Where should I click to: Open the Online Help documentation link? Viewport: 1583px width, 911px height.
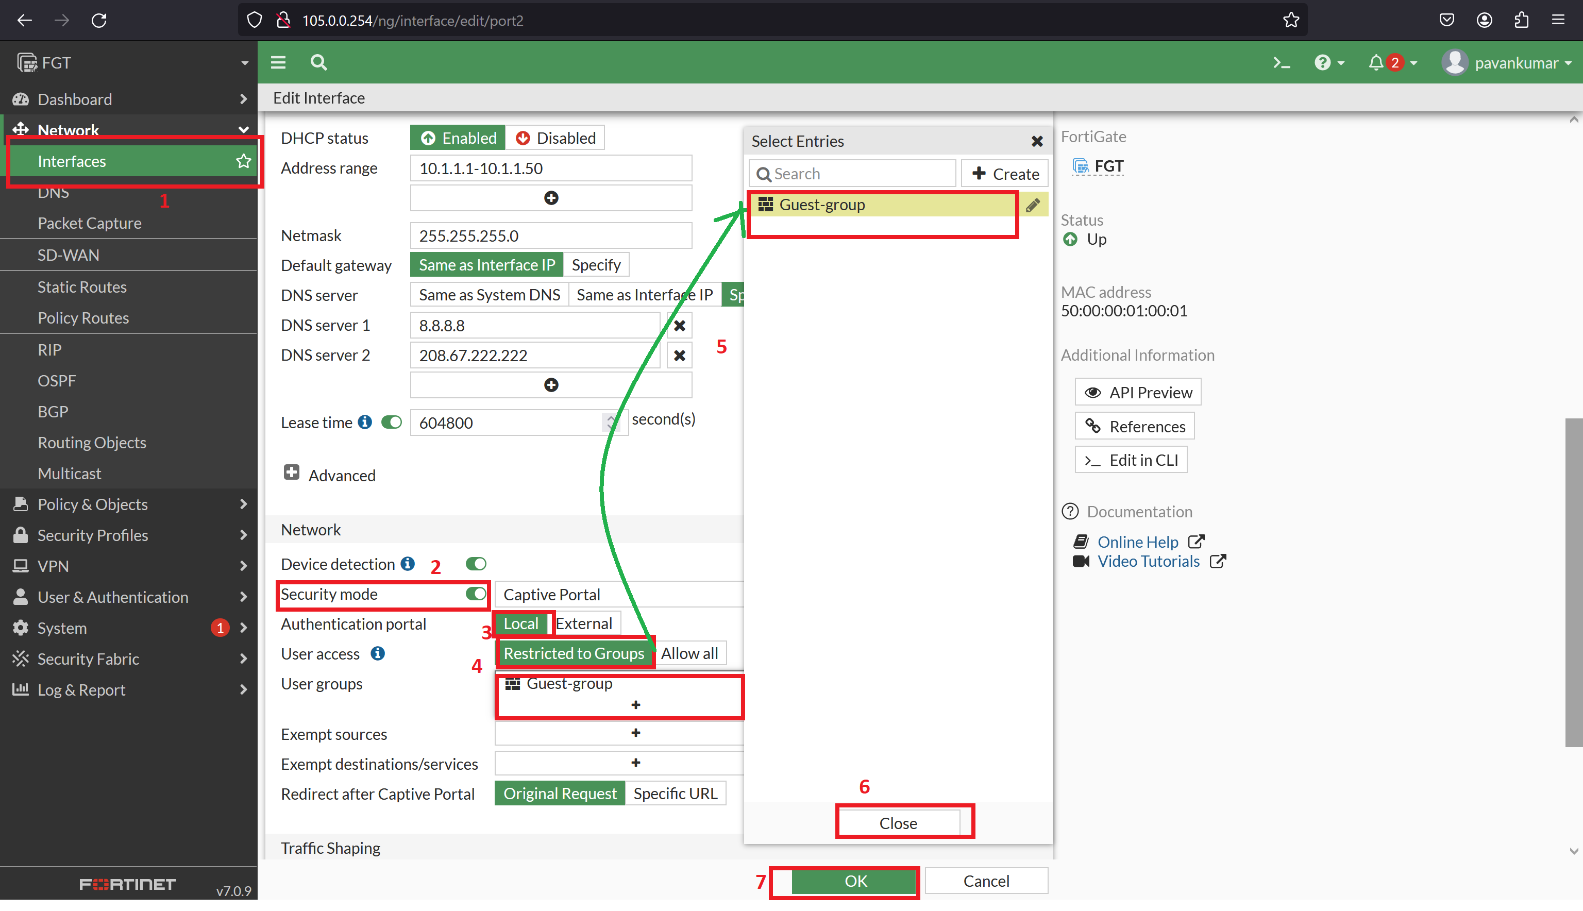[x=1137, y=541]
